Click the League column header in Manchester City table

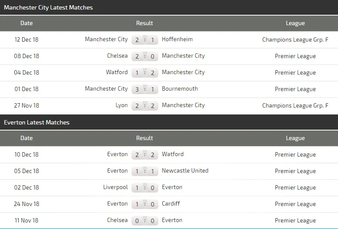(295, 23)
